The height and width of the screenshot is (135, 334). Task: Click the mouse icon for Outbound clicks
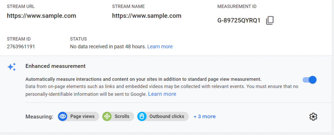click(142, 116)
